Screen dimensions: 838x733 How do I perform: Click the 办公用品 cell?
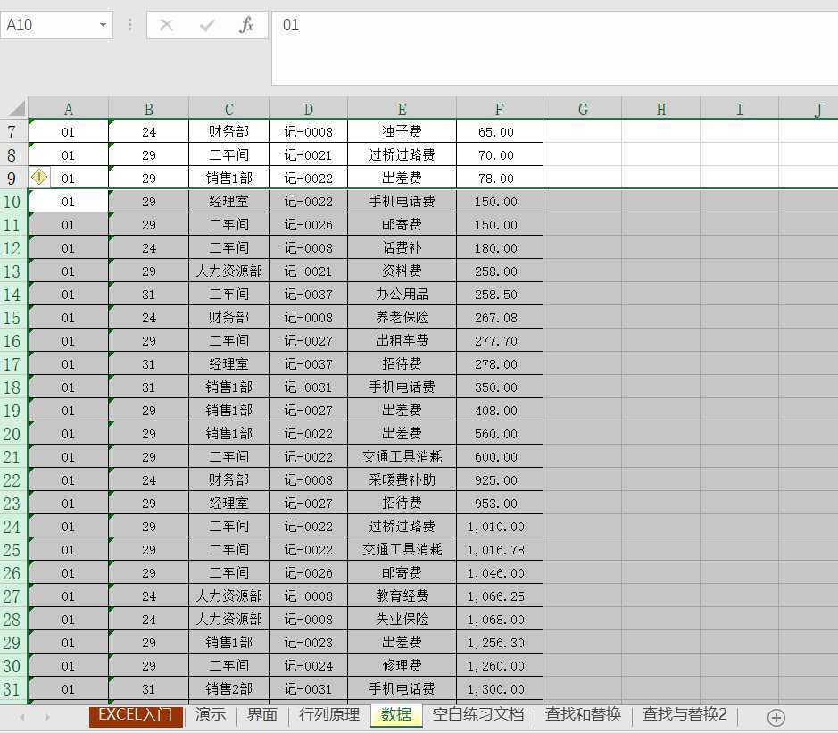pos(402,294)
